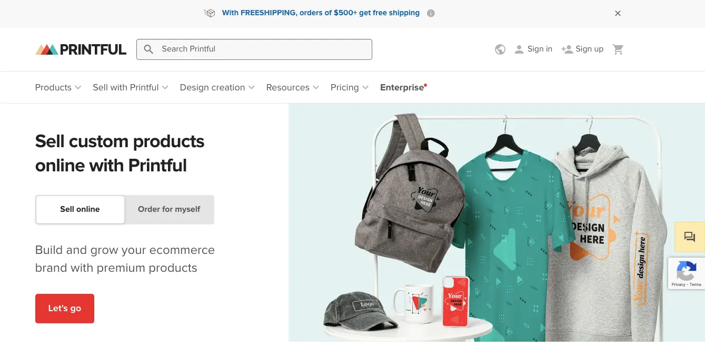The height and width of the screenshot is (348, 705).
Task: Click the info icon next to free shipping
Action: (x=430, y=13)
